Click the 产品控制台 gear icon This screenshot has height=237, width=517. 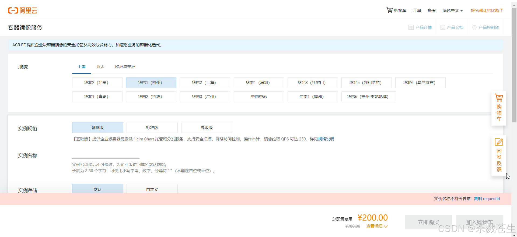[x=474, y=27]
